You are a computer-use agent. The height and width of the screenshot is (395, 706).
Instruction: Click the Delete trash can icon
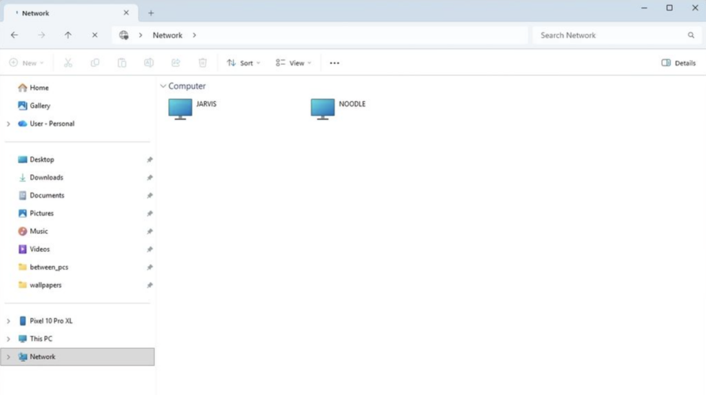203,63
